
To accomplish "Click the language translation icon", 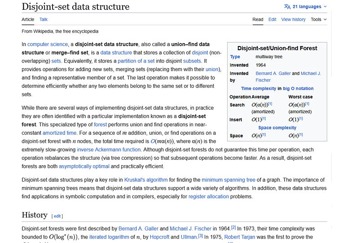I will click(x=287, y=7).
